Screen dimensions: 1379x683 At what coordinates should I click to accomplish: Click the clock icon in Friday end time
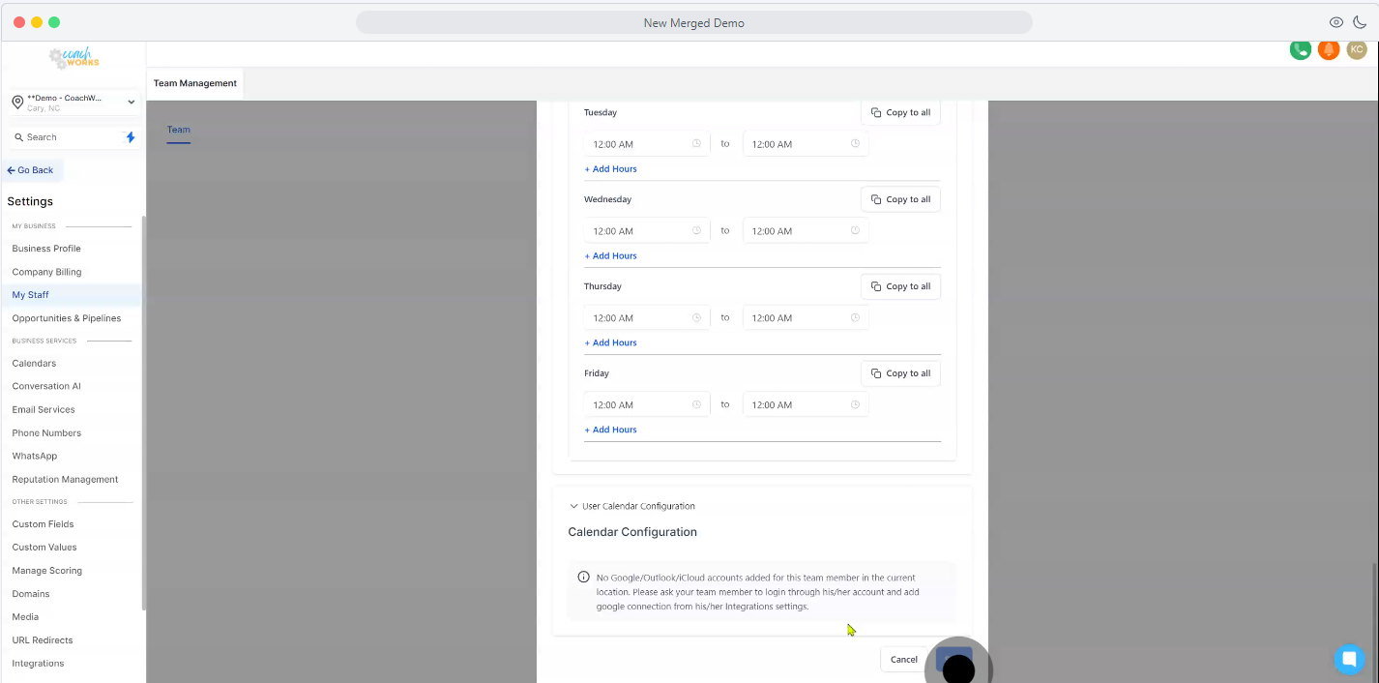click(x=855, y=404)
